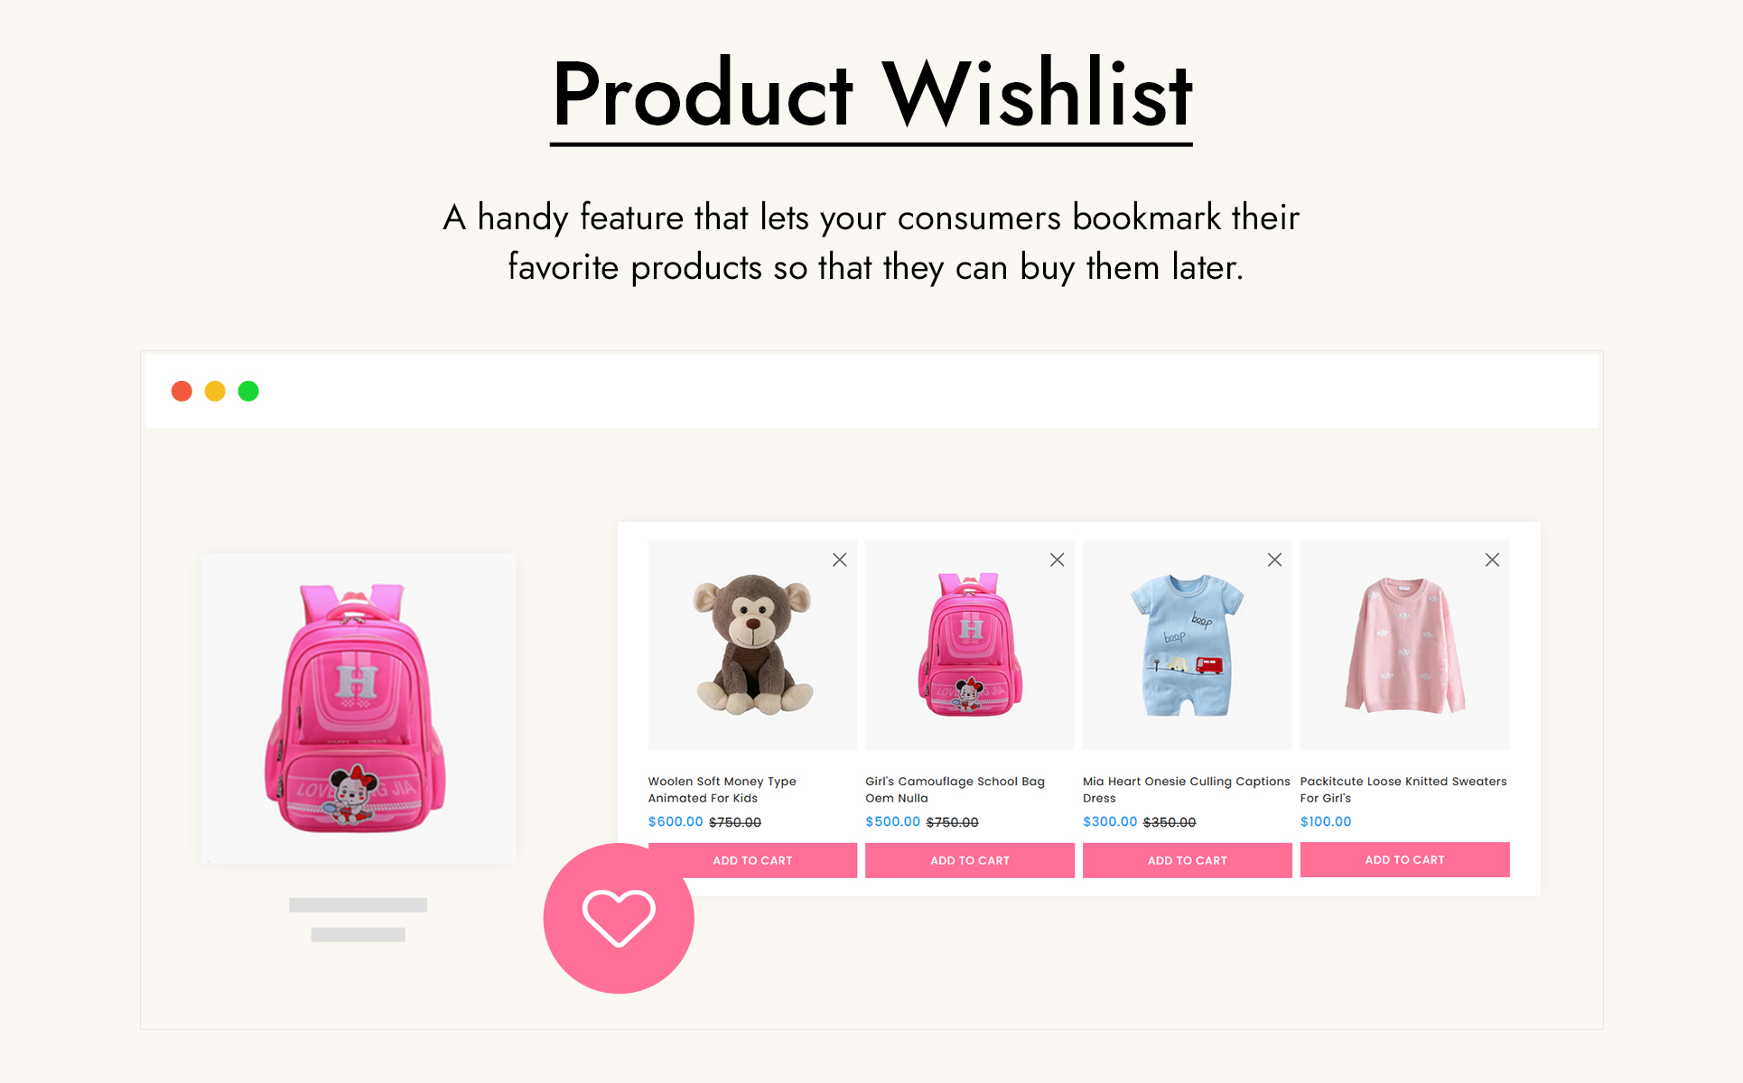This screenshot has width=1743, height=1083.
Task: Click the yellow window dot
Action: 215,391
